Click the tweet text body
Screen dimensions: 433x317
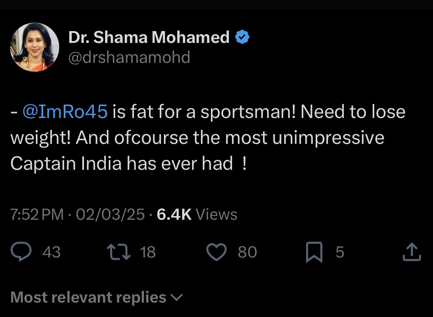[x=207, y=138]
